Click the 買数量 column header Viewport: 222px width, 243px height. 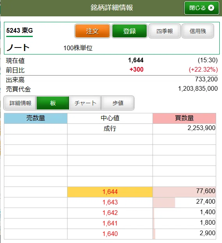[x=184, y=118]
